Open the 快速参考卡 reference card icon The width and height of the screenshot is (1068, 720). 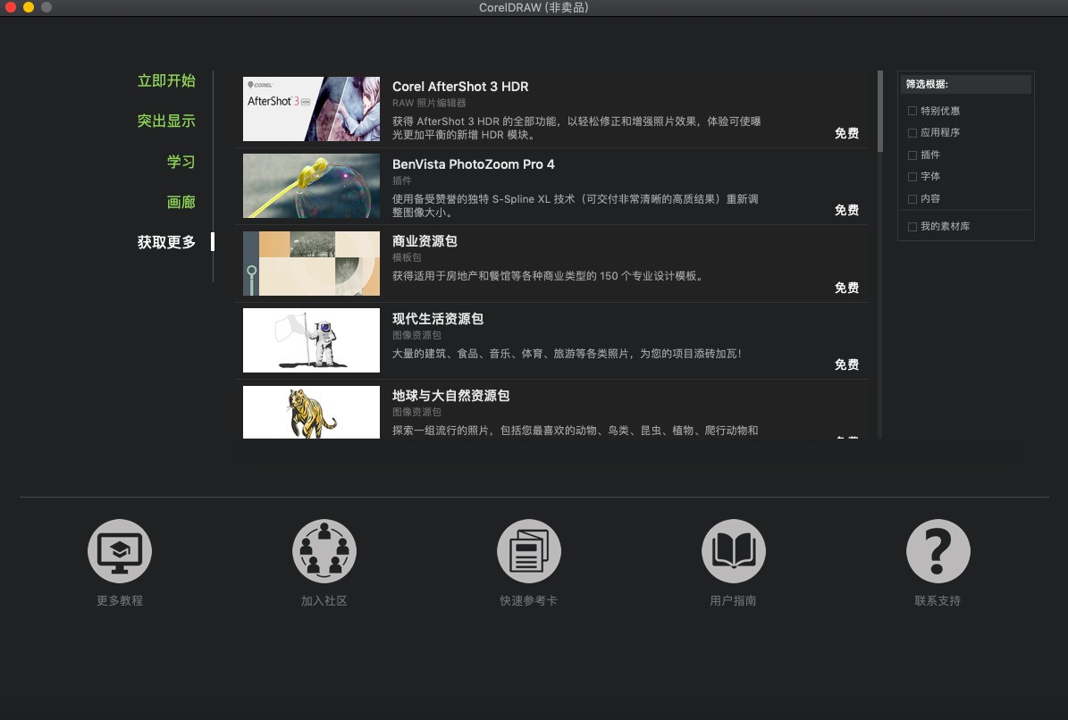point(528,551)
